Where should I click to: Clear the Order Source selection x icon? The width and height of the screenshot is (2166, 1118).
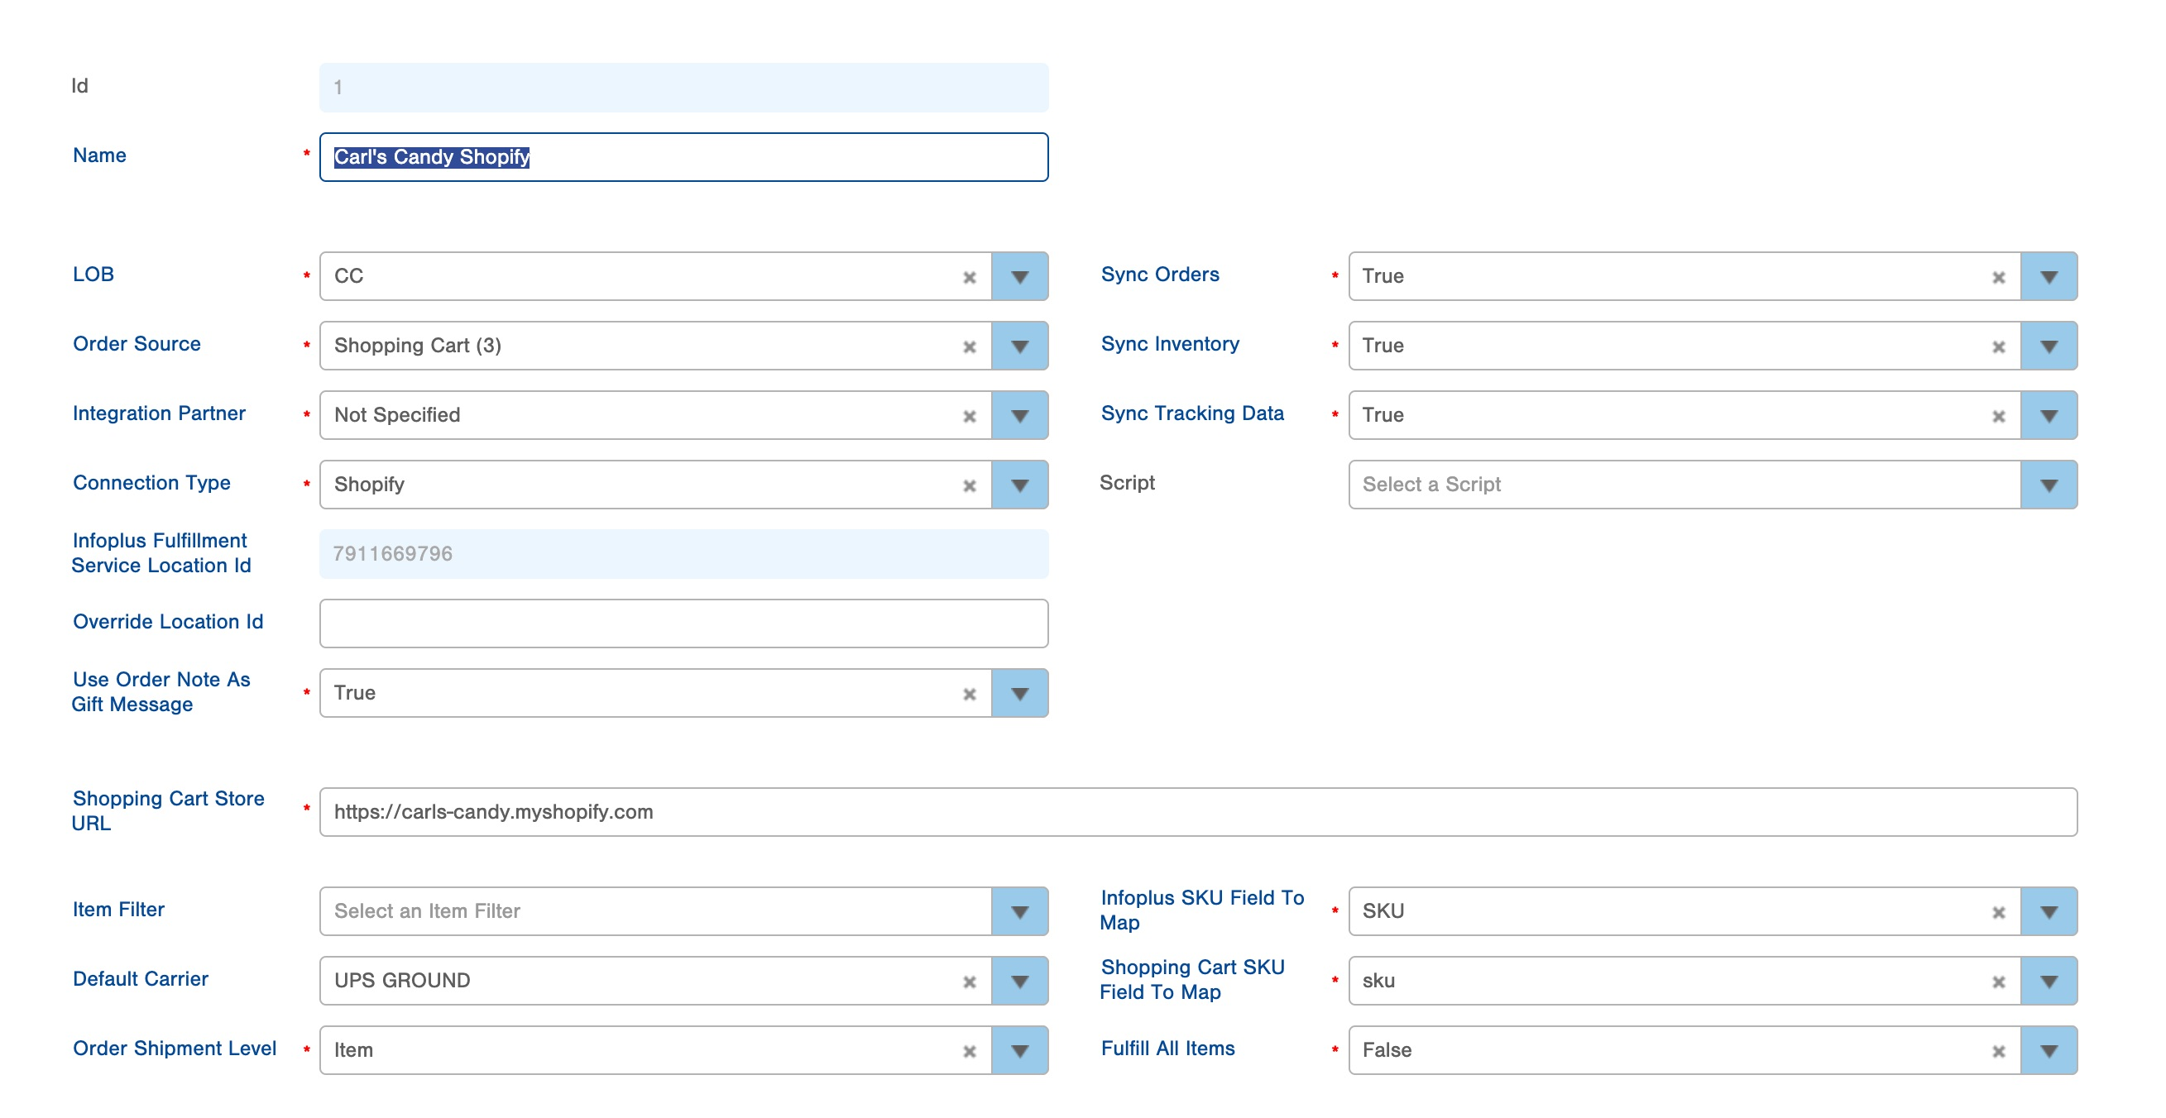(x=969, y=347)
